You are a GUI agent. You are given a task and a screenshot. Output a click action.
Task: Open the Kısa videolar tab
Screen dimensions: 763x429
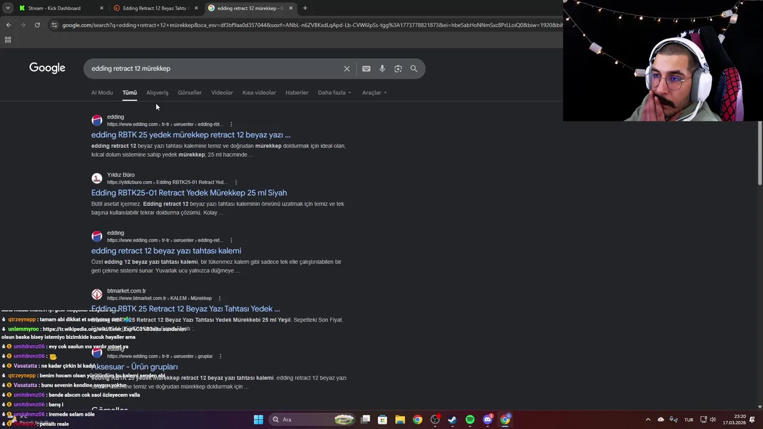click(x=259, y=92)
